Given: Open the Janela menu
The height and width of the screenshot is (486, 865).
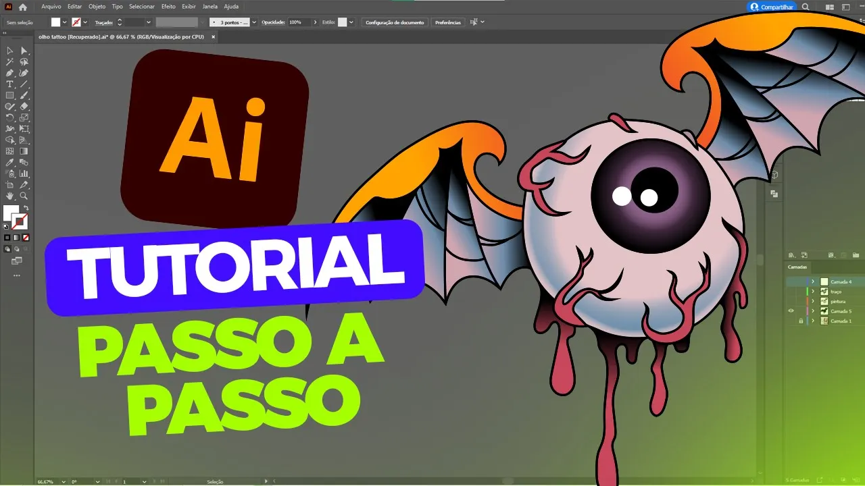Looking at the screenshot, I should click(x=210, y=6).
